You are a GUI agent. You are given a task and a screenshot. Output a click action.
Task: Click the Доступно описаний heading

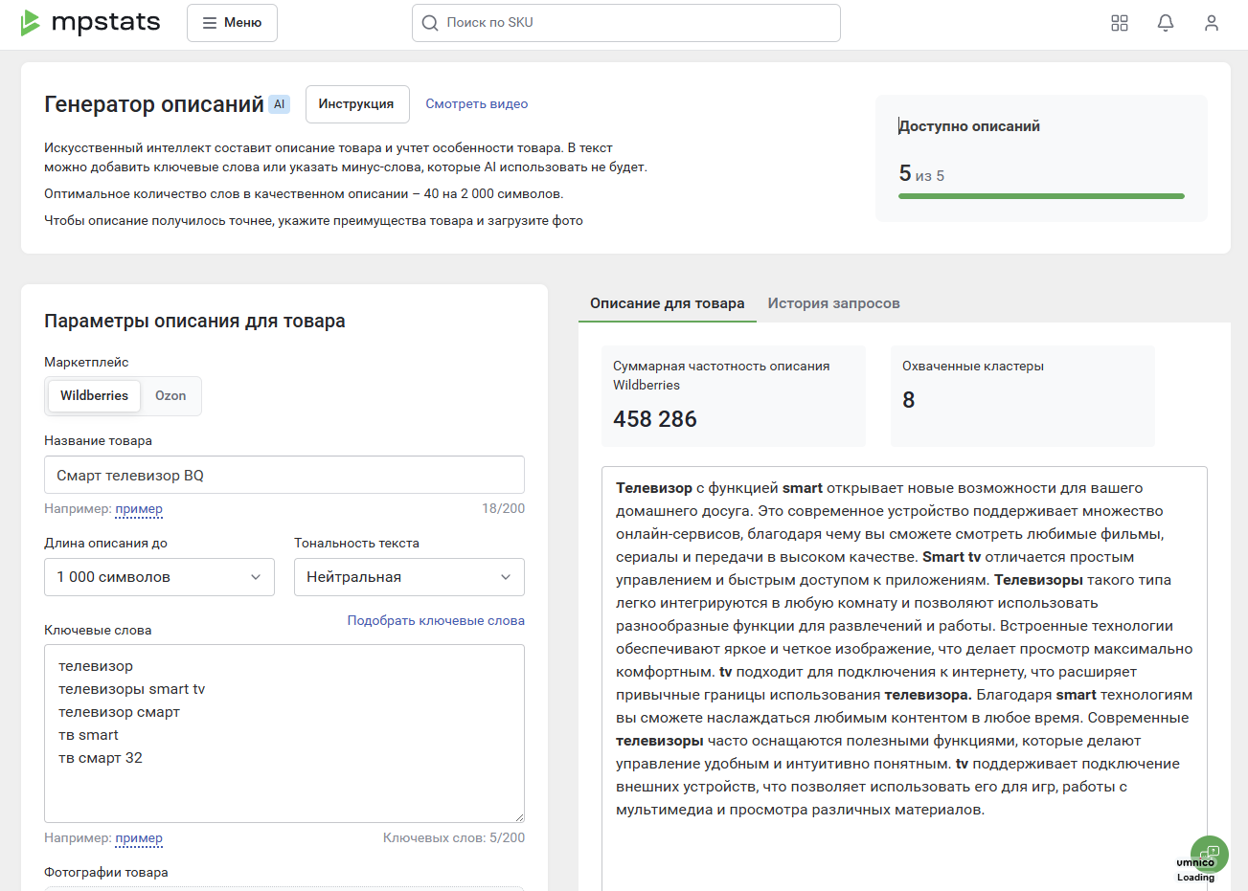click(x=969, y=126)
